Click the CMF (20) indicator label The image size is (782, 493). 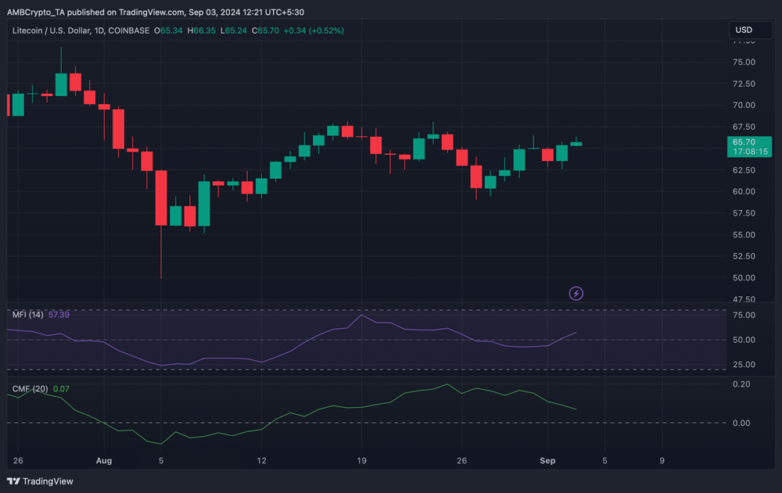tap(30, 389)
